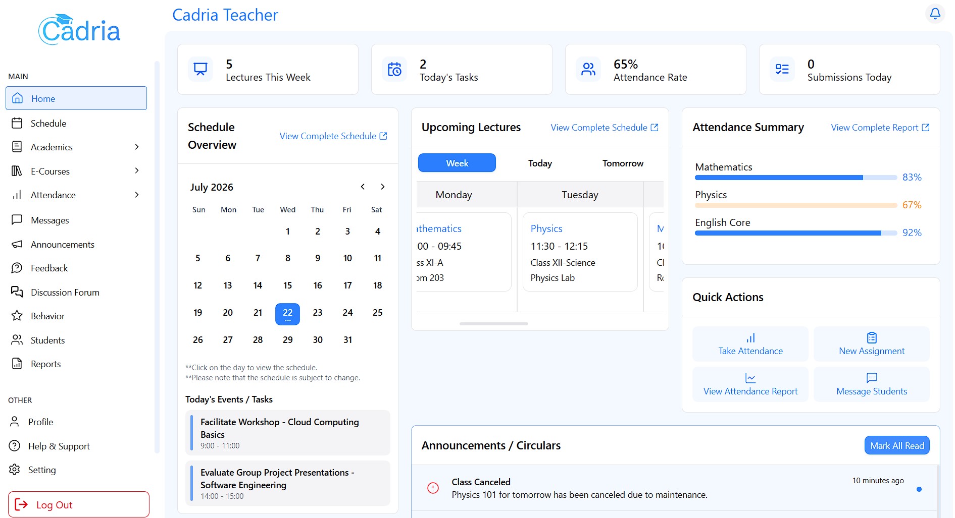Click the Feedback chat-question icon
This screenshot has height=518, width=955.
(x=17, y=268)
